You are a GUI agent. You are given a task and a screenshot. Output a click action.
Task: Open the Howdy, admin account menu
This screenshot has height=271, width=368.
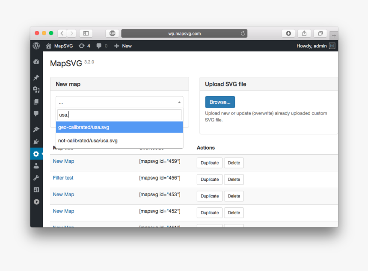(316, 46)
